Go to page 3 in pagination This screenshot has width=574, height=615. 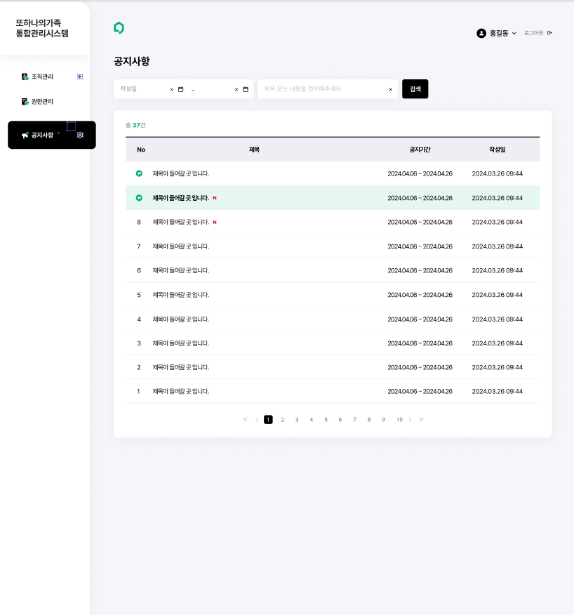(297, 420)
